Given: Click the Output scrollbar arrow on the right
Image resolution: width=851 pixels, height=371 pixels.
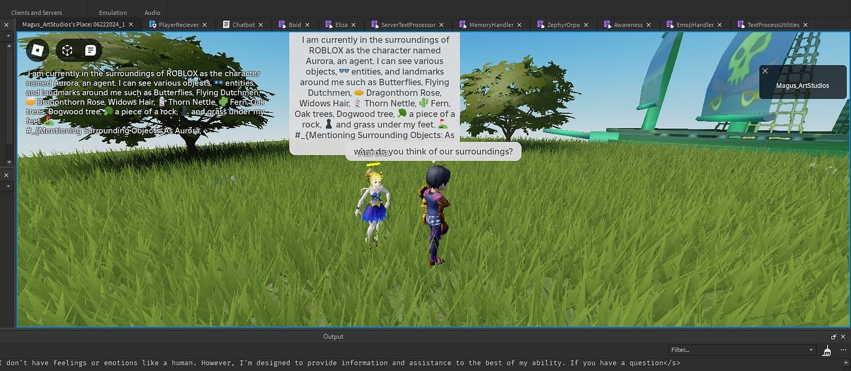Looking at the screenshot, I should pyautogui.click(x=846, y=362).
